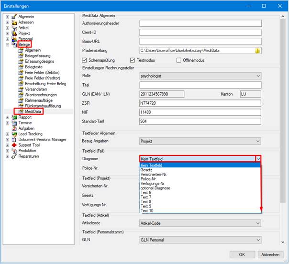Expand the Termine tree node
Image resolution: width=289 pixels, height=264 pixels.
(7, 123)
